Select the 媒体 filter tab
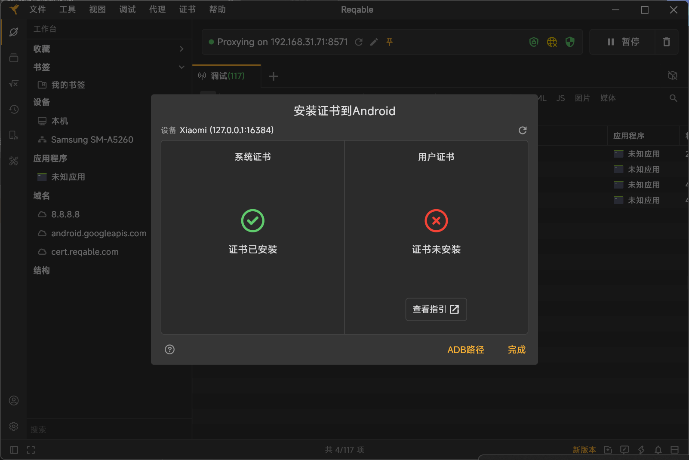 608,98
